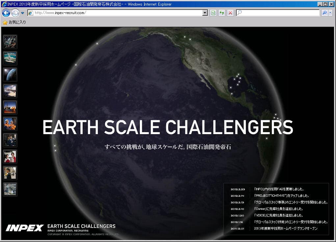This screenshot has height=242, width=336.
Task: Select the thumbnail of two women in red
Action: pos(10,156)
